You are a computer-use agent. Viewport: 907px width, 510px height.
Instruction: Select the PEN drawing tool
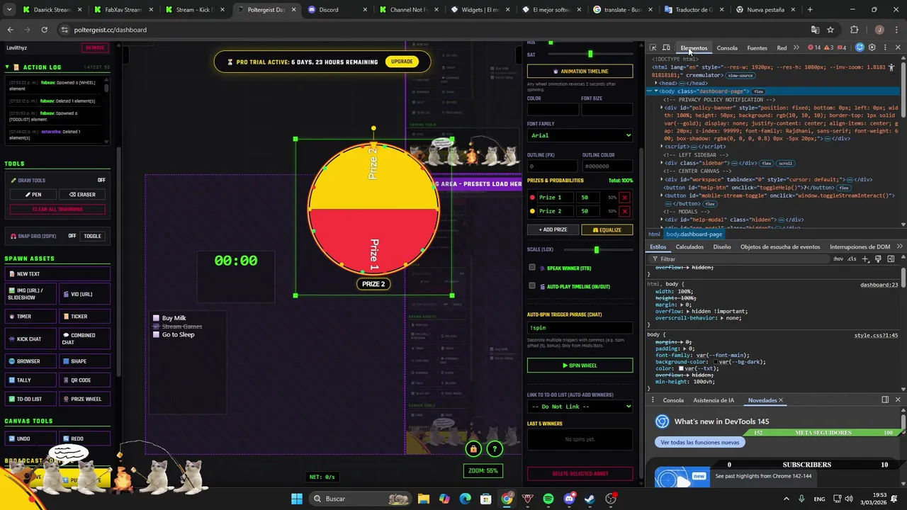click(x=33, y=195)
